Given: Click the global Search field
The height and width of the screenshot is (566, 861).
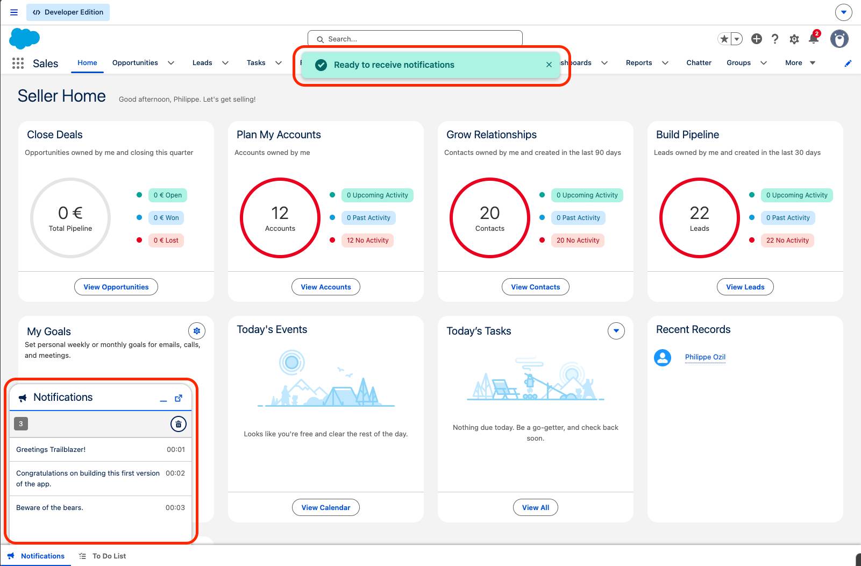Looking at the screenshot, I should [415, 39].
